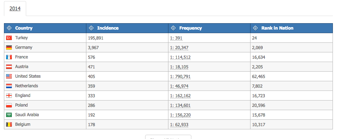Click the Belgium flag icon
Image resolution: width=339 pixels, height=139 pixels.
click(9, 124)
